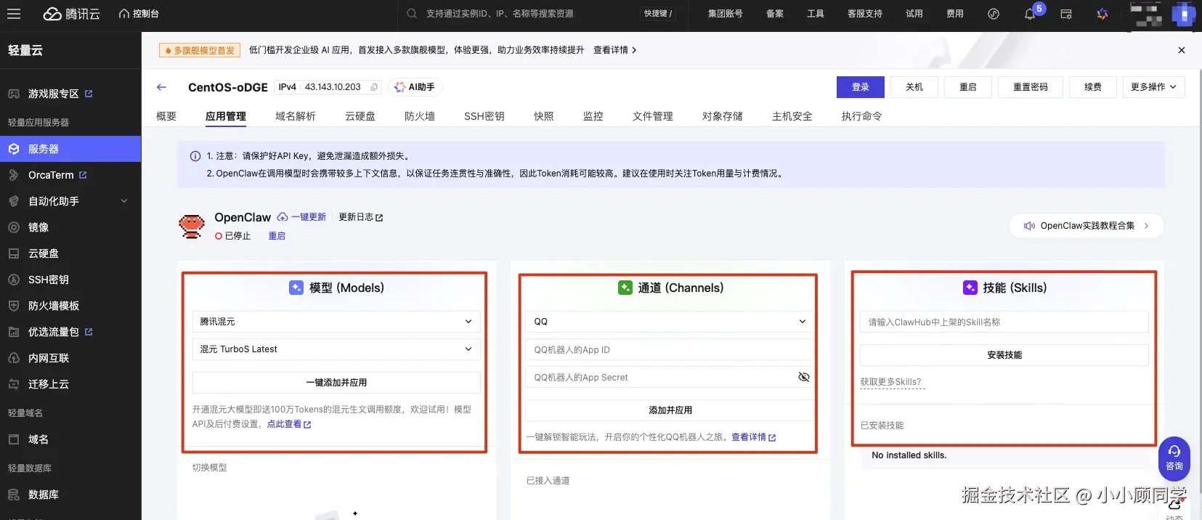
Task: Click the SSH密钥 sidebar icon
Action: 14,280
